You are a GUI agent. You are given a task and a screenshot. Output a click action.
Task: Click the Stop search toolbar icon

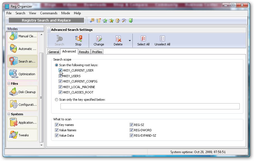[78, 40]
